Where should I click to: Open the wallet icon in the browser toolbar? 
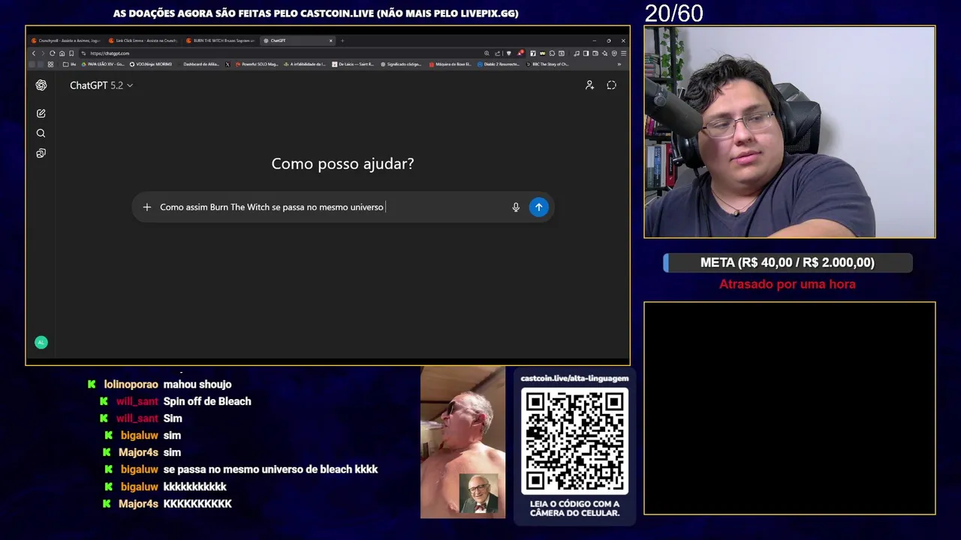coord(595,53)
